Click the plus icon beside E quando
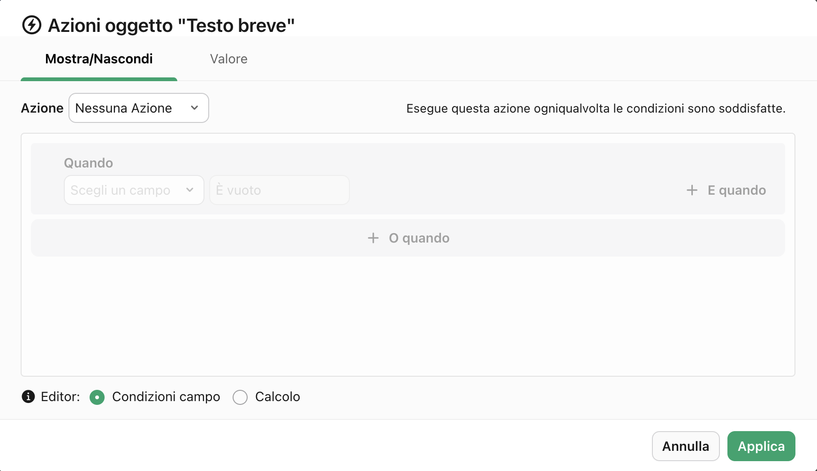 click(x=692, y=190)
